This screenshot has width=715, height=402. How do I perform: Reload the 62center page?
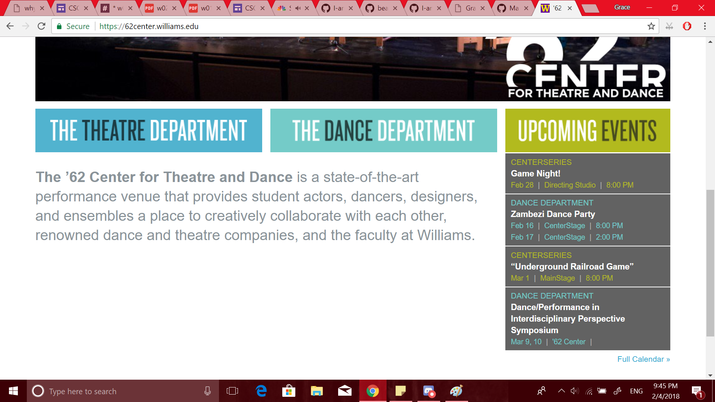41,26
